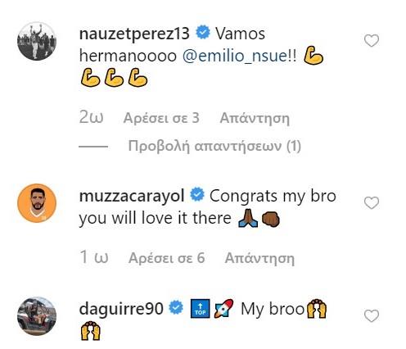The height and width of the screenshot is (349, 406).
Task: Click the verified badge beside daguirre90
Action: (176, 307)
